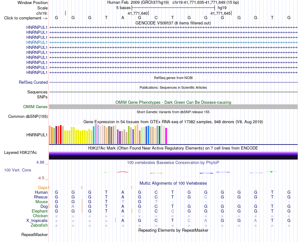Select the light-blue highlighted HNRNPUL1 transcript label
Image resolution: width=298 pixels, height=242 pixels.
tap(37, 42)
